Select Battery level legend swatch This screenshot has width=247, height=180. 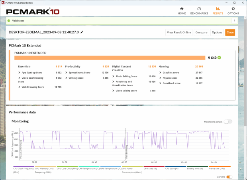click(198, 166)
